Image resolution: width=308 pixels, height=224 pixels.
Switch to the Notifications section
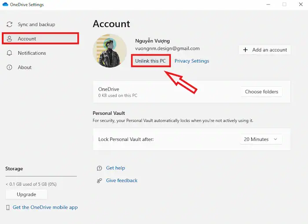pos(32,53)
